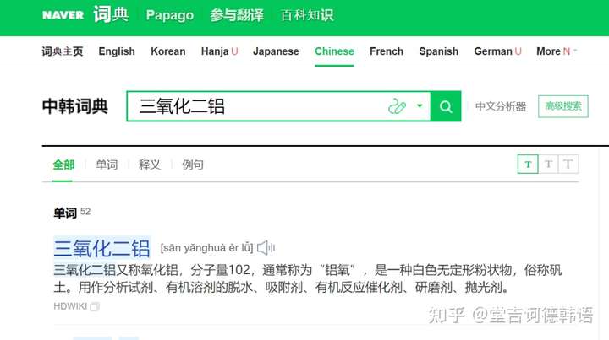
Task: Select the Chinese dictionary tab
Action: click(334, 51)
